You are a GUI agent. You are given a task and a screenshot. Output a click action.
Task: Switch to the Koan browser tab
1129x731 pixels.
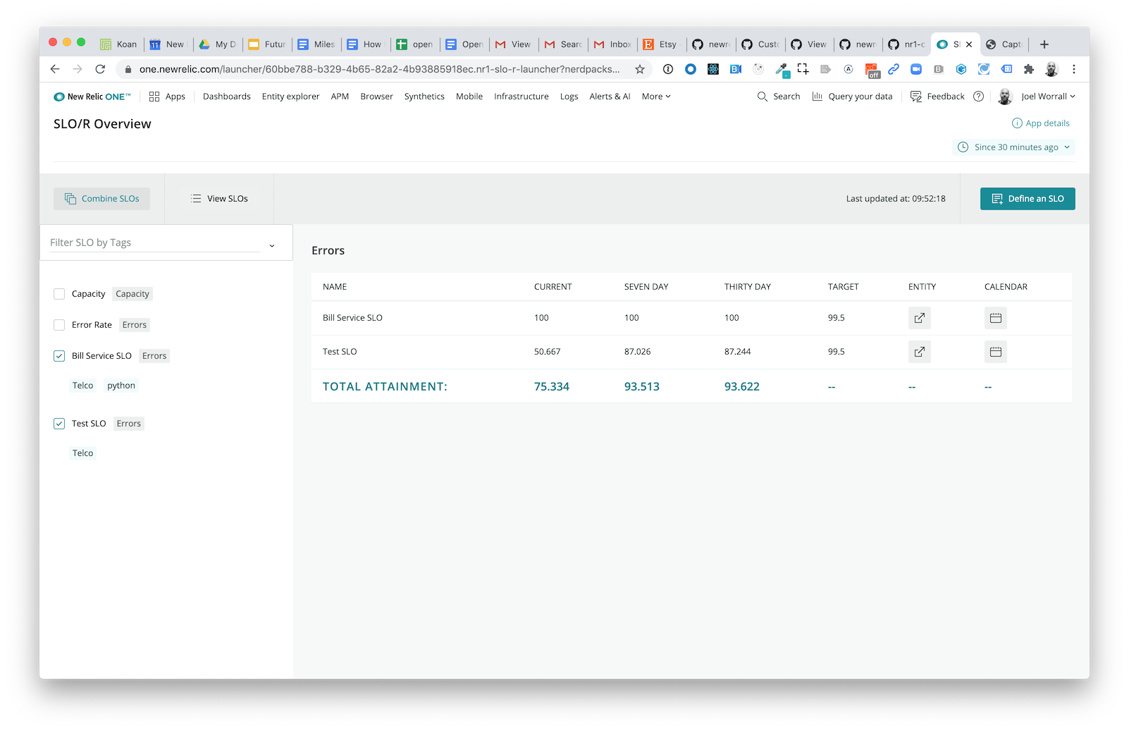[x=120, y=44]
